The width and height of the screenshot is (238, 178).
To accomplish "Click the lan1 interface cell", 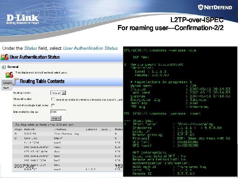I will (x=57, y=156).
